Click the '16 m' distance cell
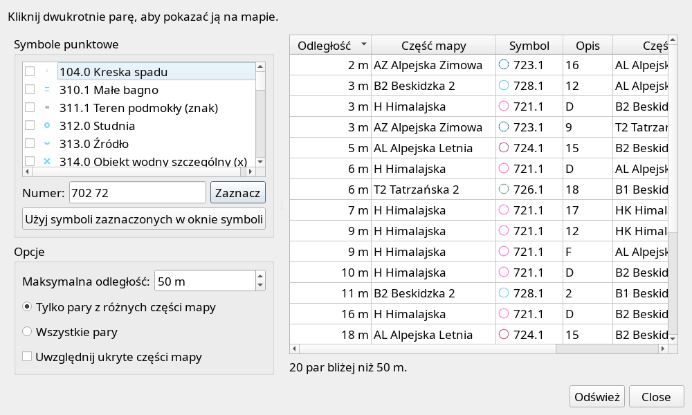Image resolution: width=692 pixels, height=415 pixels. click(330, 313)
